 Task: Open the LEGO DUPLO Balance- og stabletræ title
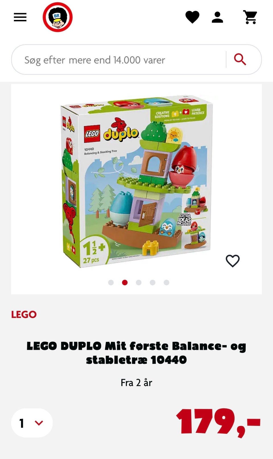pos(136,353)
